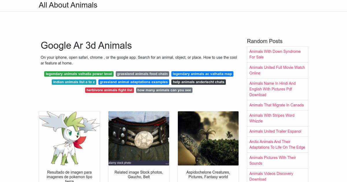Select the 'legendary animals valhalla power level' tag
The height and width of the screenshot is (182, 347).
pos(79,74)
